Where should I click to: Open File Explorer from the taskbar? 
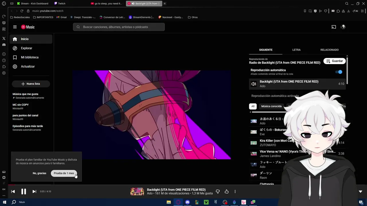[169, 202]
